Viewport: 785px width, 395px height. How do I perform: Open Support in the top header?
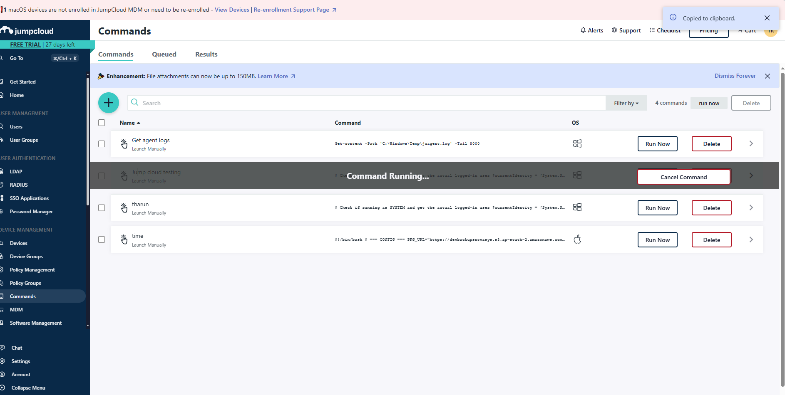point(626,30)
